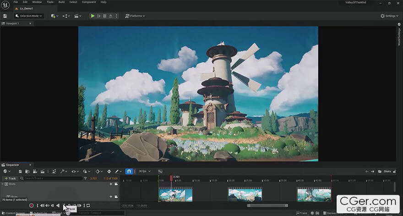Switch to the Lv_Demo1 tab
The image size is (403, 216).
pos(27,9)
